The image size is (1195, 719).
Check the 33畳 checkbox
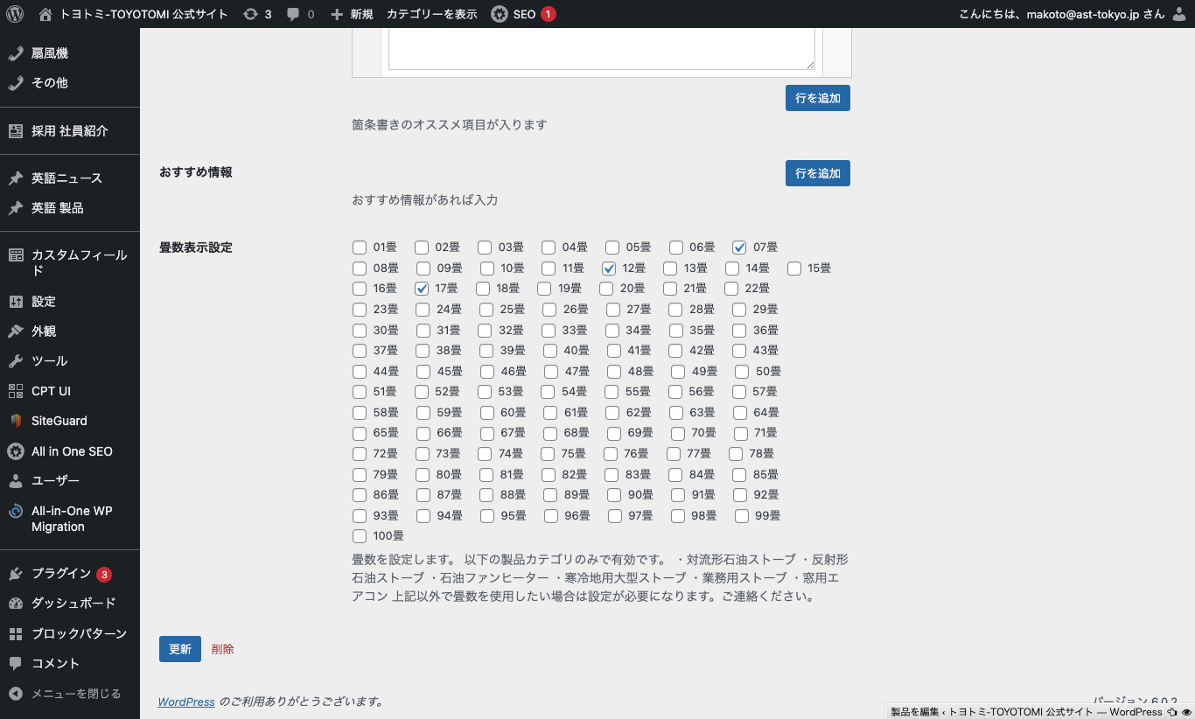pyautogui.click(x=549, y=331)
